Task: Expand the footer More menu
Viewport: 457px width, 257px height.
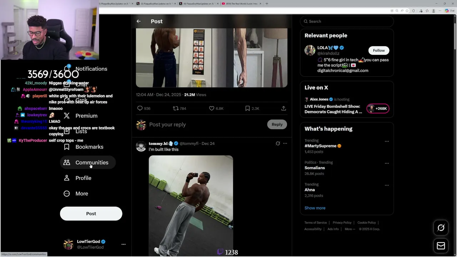Action: click(350, 229)
